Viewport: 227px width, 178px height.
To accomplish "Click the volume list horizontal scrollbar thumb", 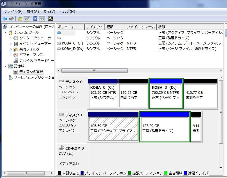I will point(95,71).
